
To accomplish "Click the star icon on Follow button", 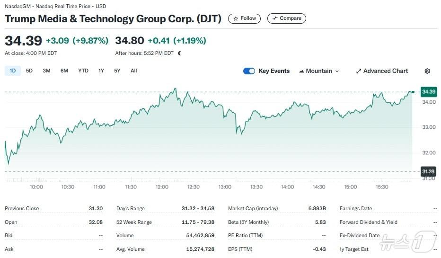I will 236,18.
